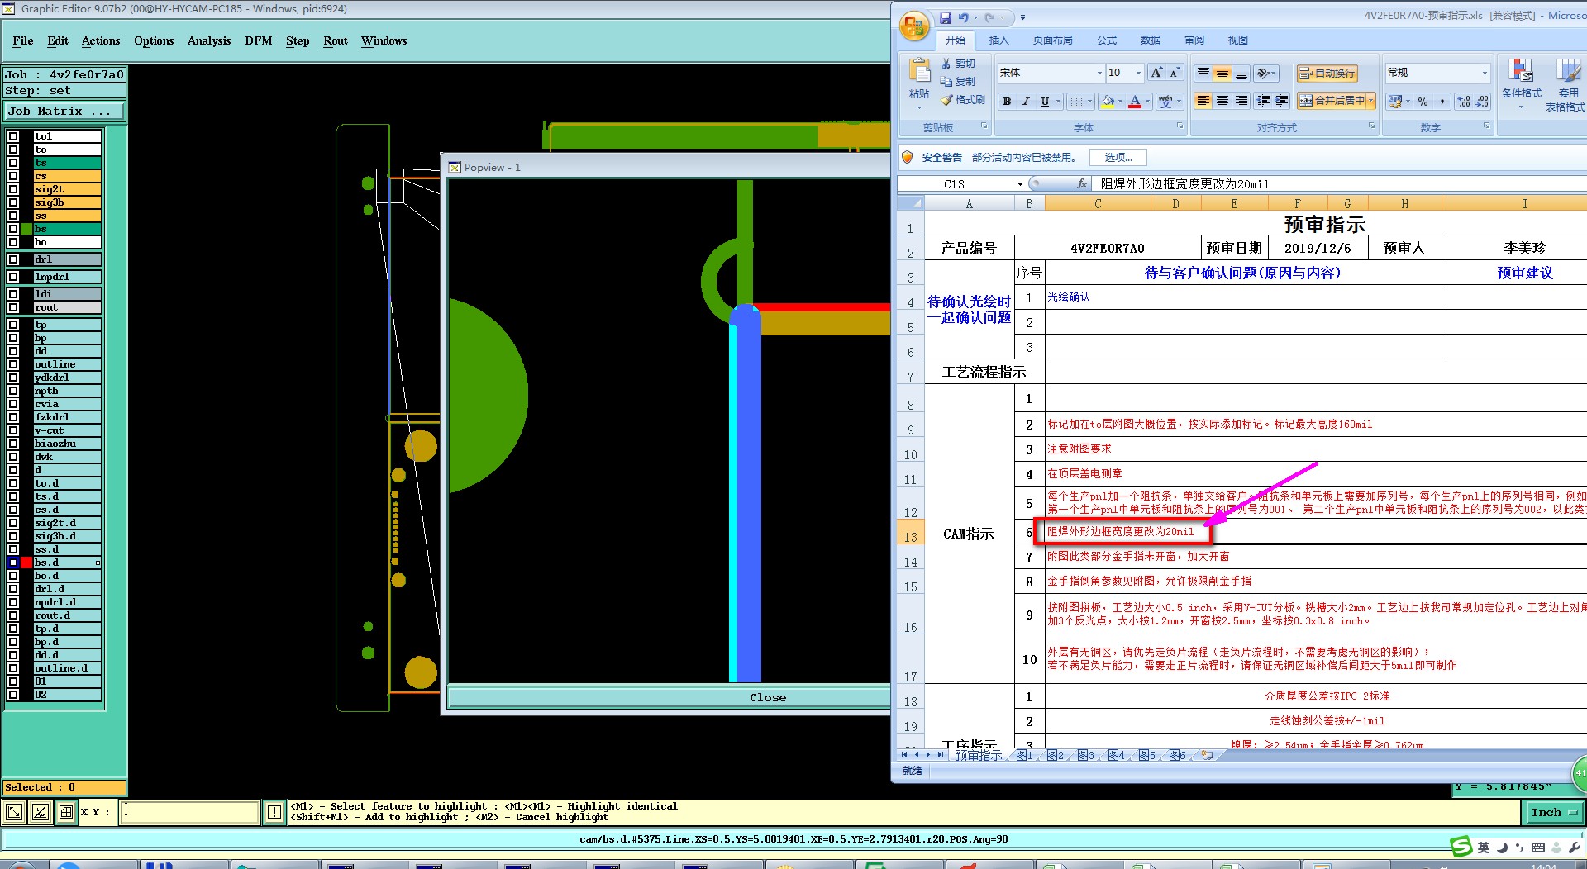
Task: Open the number format dropdown 常规
Action: pos(1484,73)
